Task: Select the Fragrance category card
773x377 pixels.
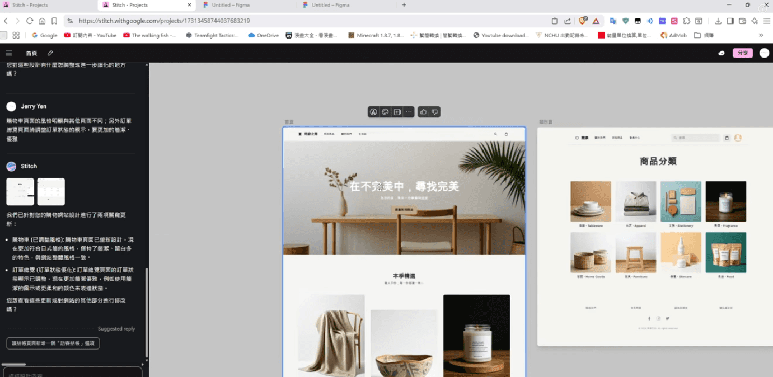Action: pos(725,204)
